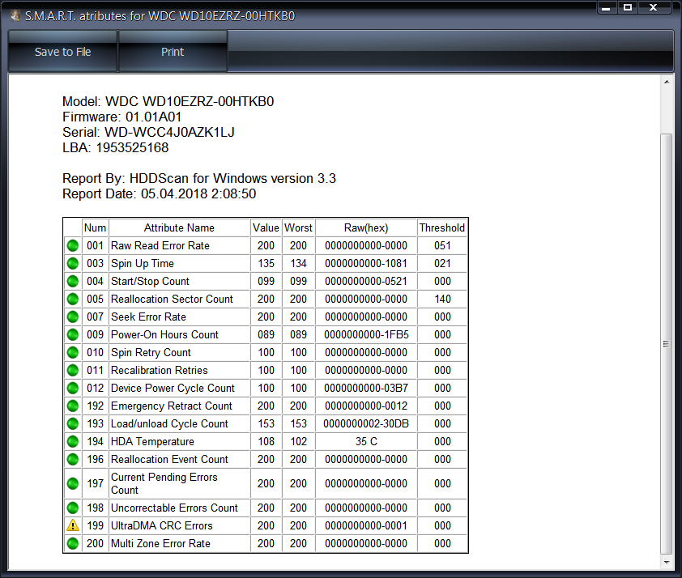The height and width of the screenshot is (578, 682).
Task: Click the Print button
Action: [x=173, y=51]
